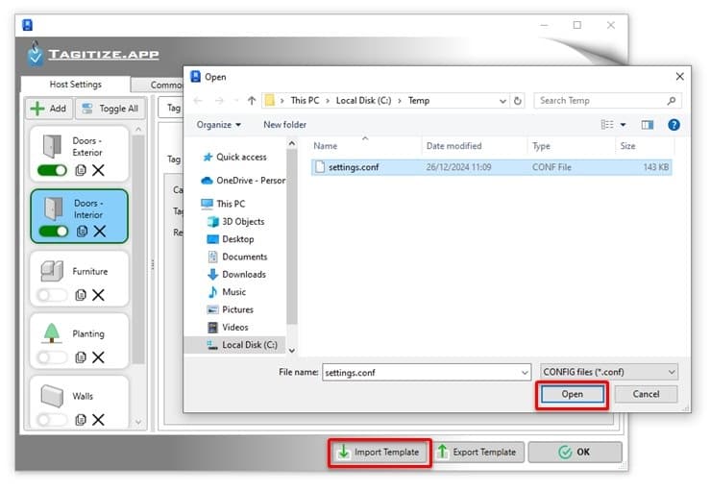Switch to Host Settings tab
The width and height of the screenshot is (710, 491).
point(76,85)
